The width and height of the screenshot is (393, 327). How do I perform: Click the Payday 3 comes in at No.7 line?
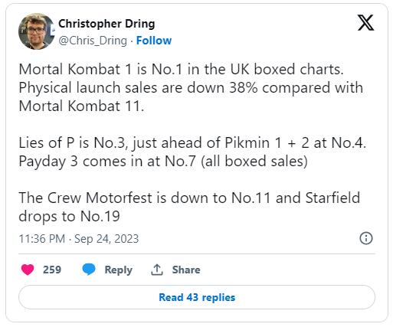(163, 162)
